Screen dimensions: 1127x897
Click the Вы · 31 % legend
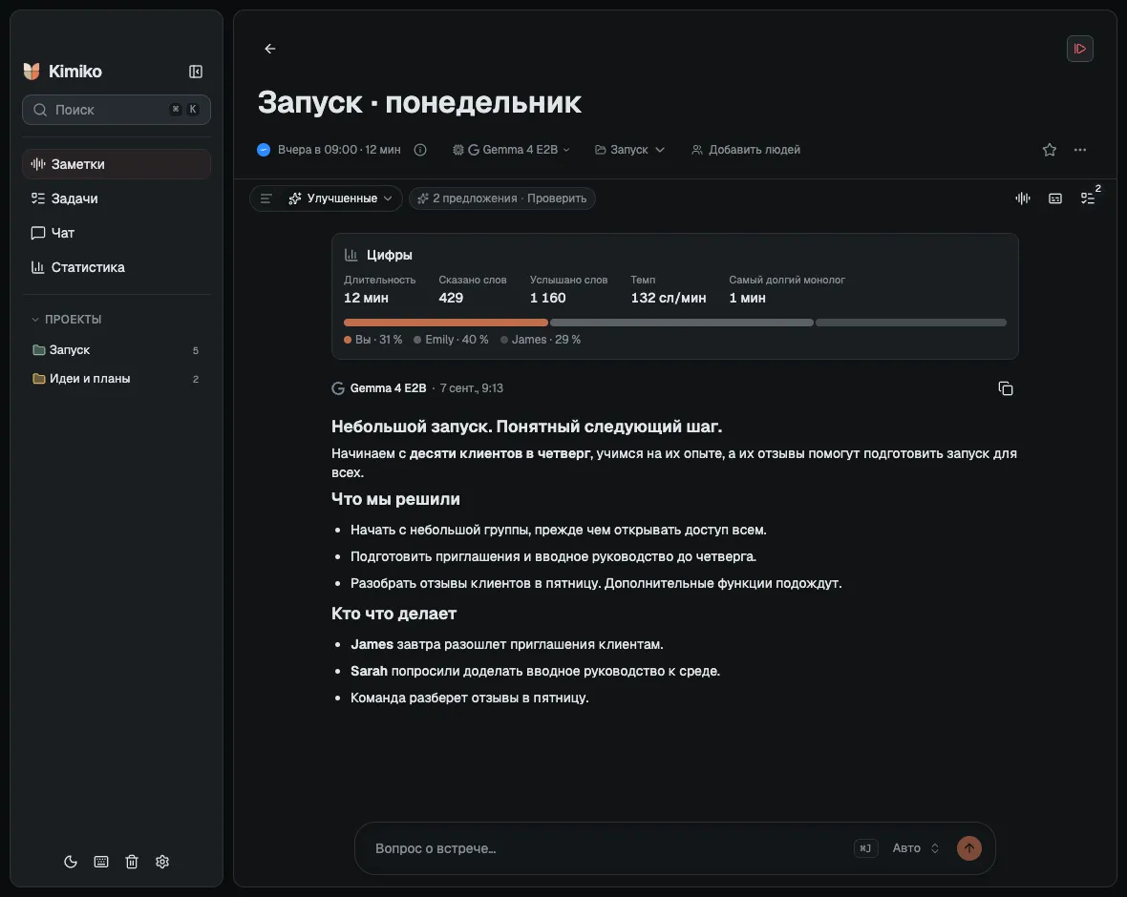pyautogui.click(x=373, y=340)
